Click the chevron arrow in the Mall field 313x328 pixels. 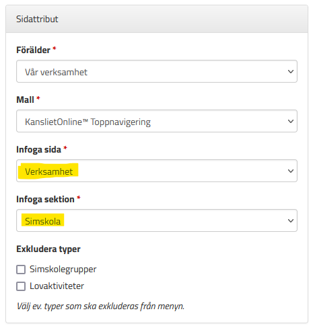[x=291, y=122]
